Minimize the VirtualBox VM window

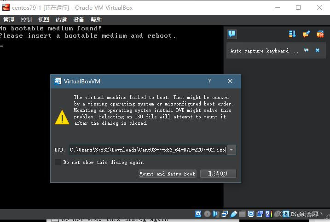(278, 7)
